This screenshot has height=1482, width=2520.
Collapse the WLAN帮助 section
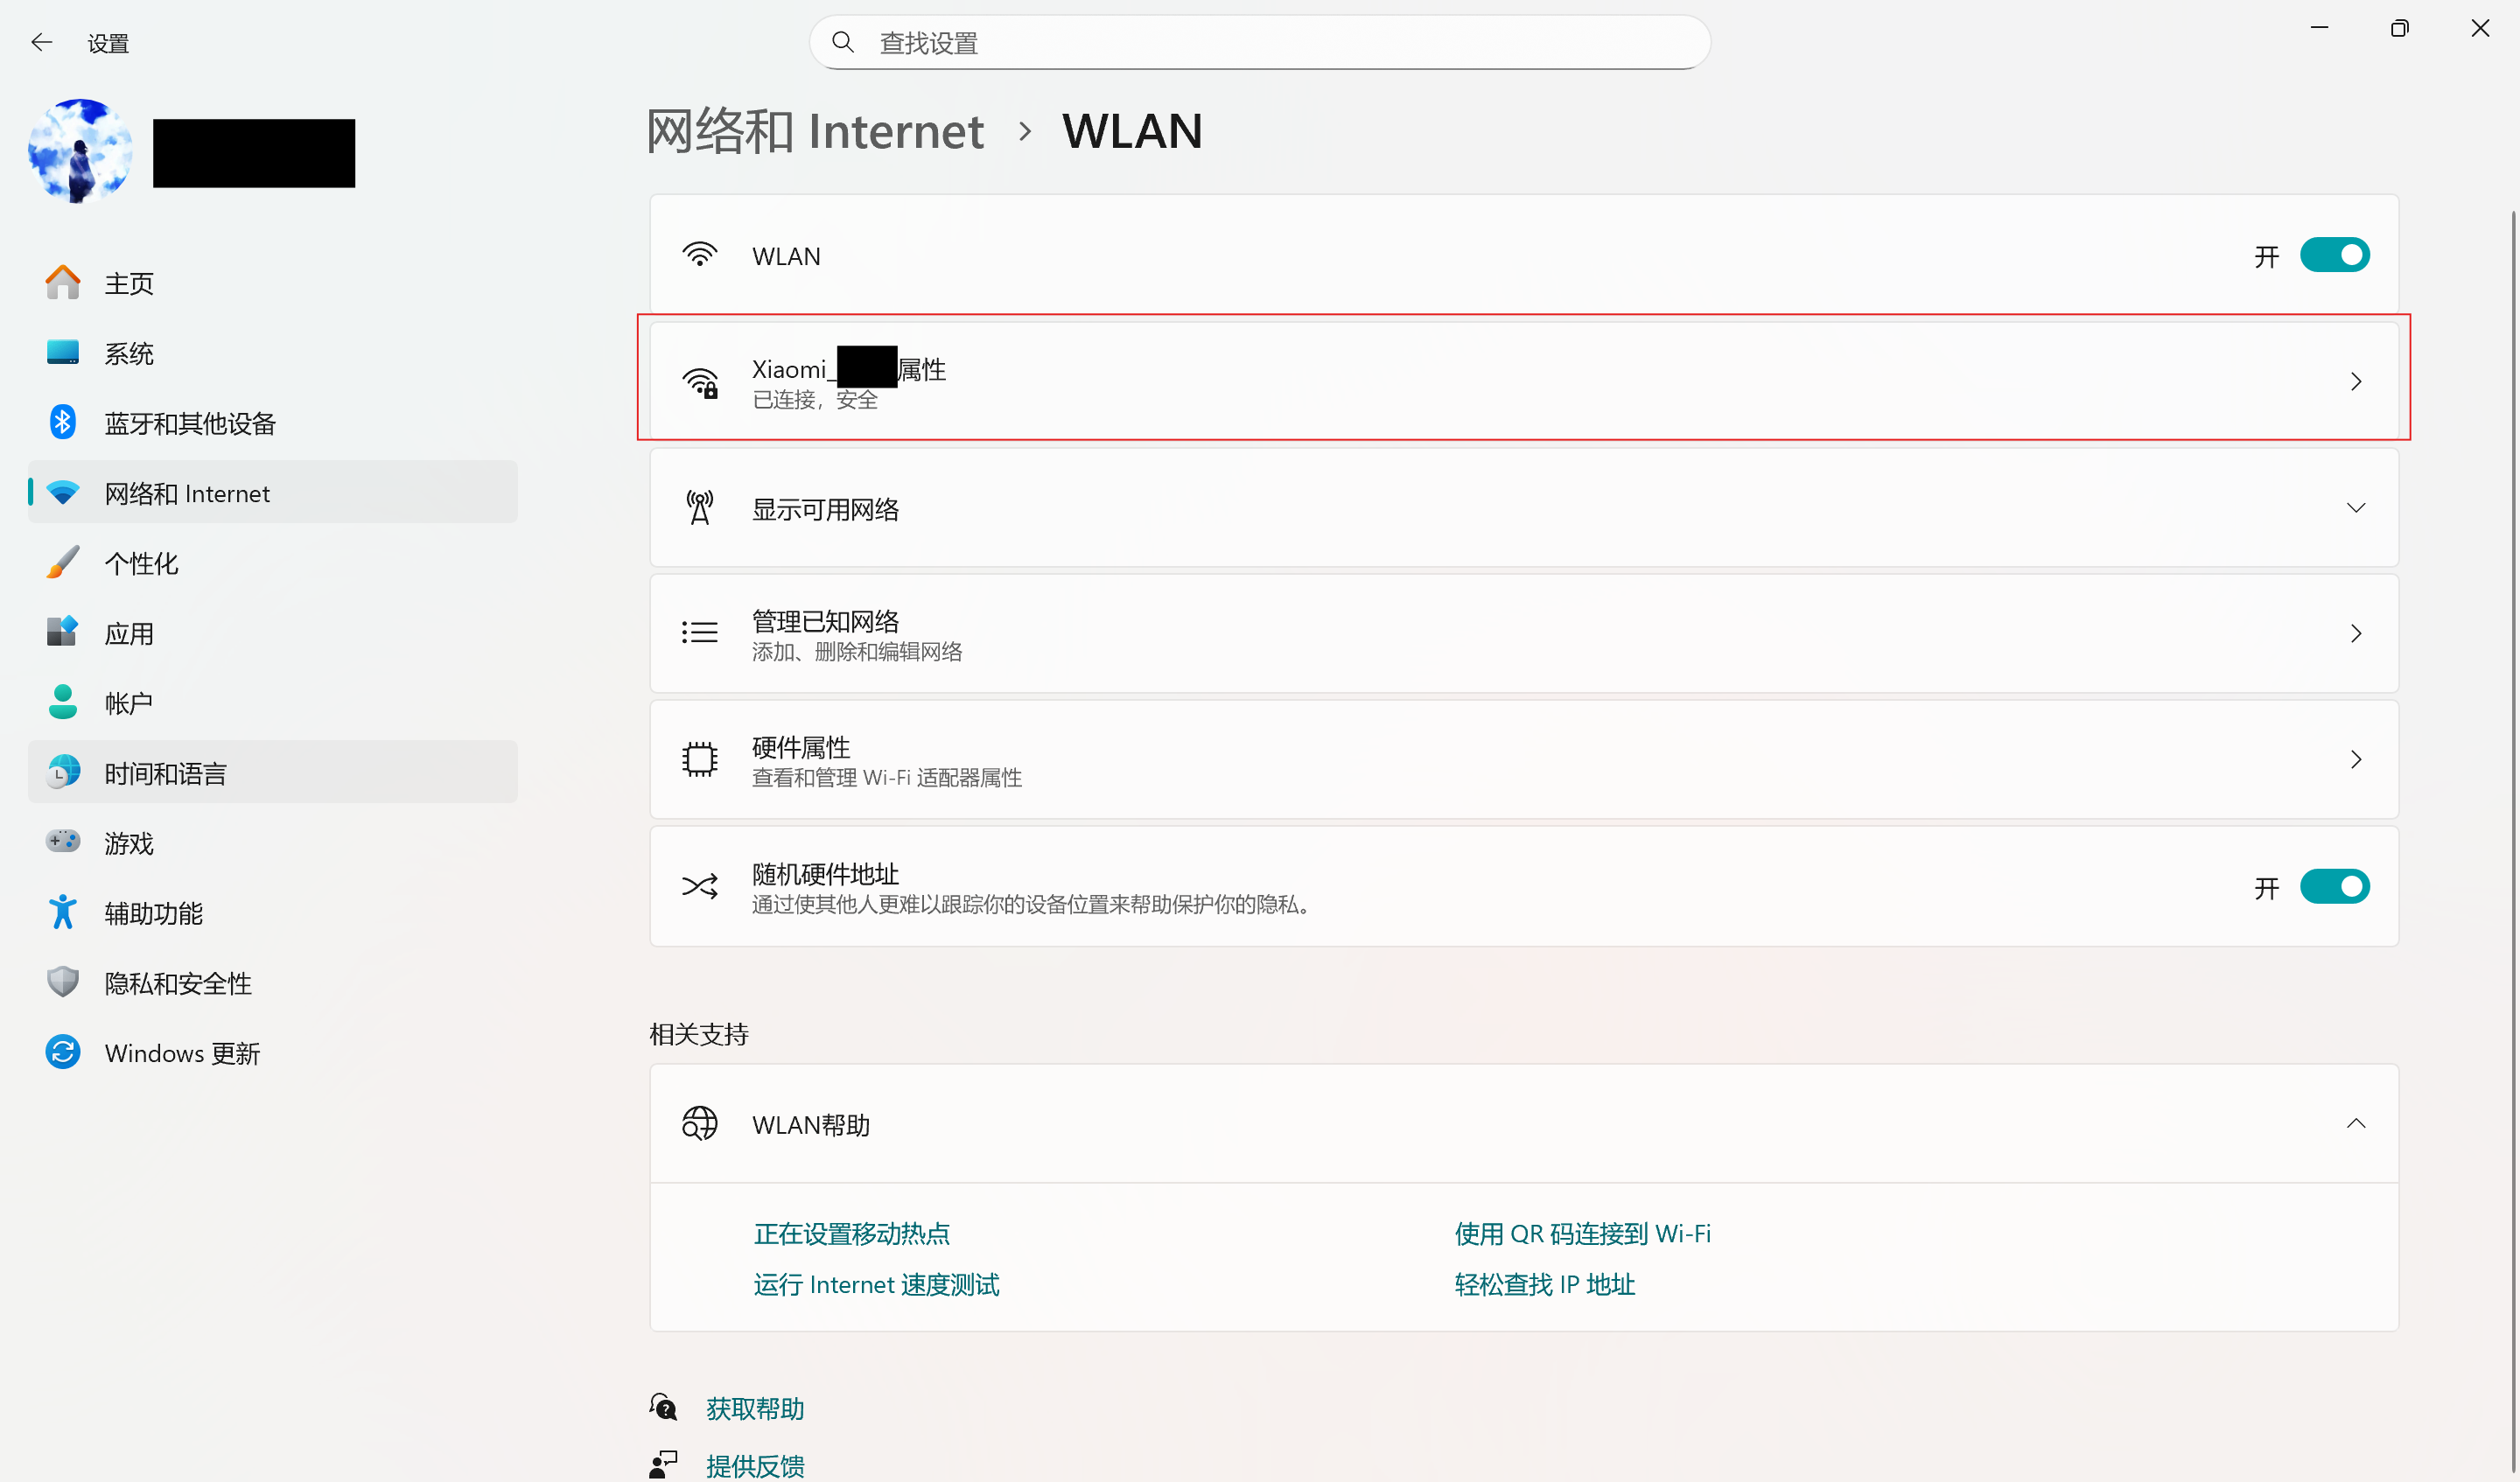tap(2355, 1123)
